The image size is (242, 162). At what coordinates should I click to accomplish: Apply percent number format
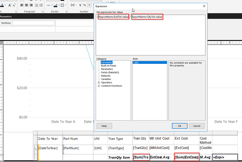(x=85, y=5)
